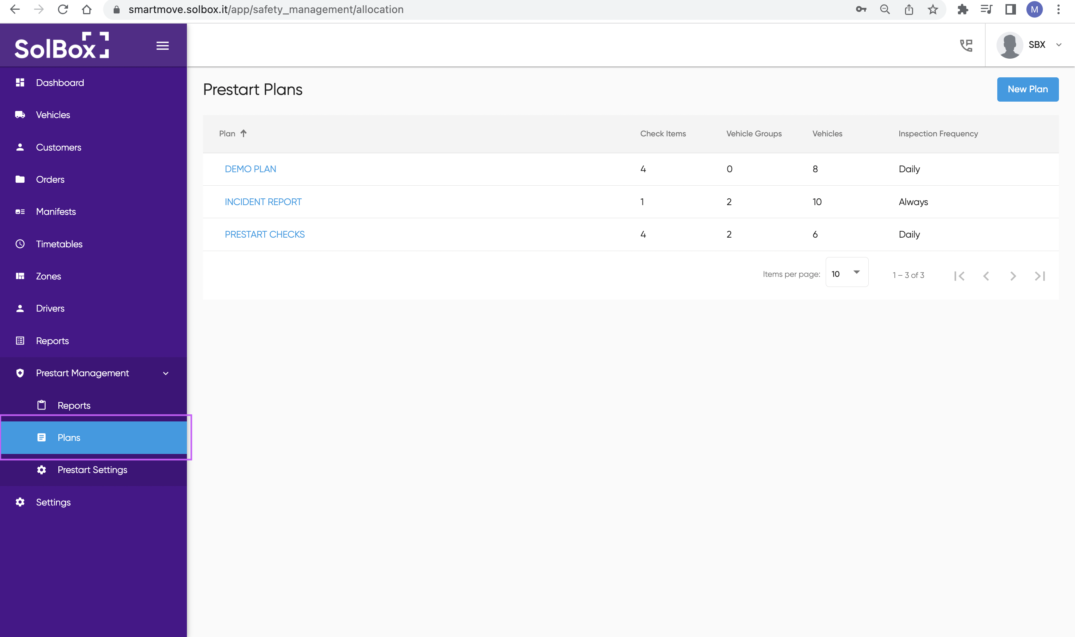Click the Prestart Plans page heading
The width and height of the screenshot is (1075, 637).
252,89
